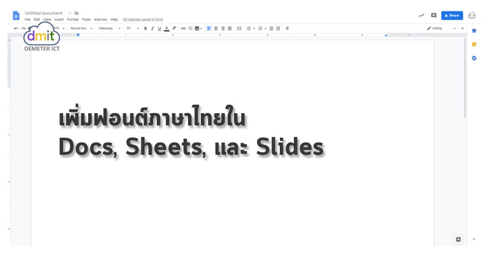
Task: Select left align
Action: (x=209, y=28)
